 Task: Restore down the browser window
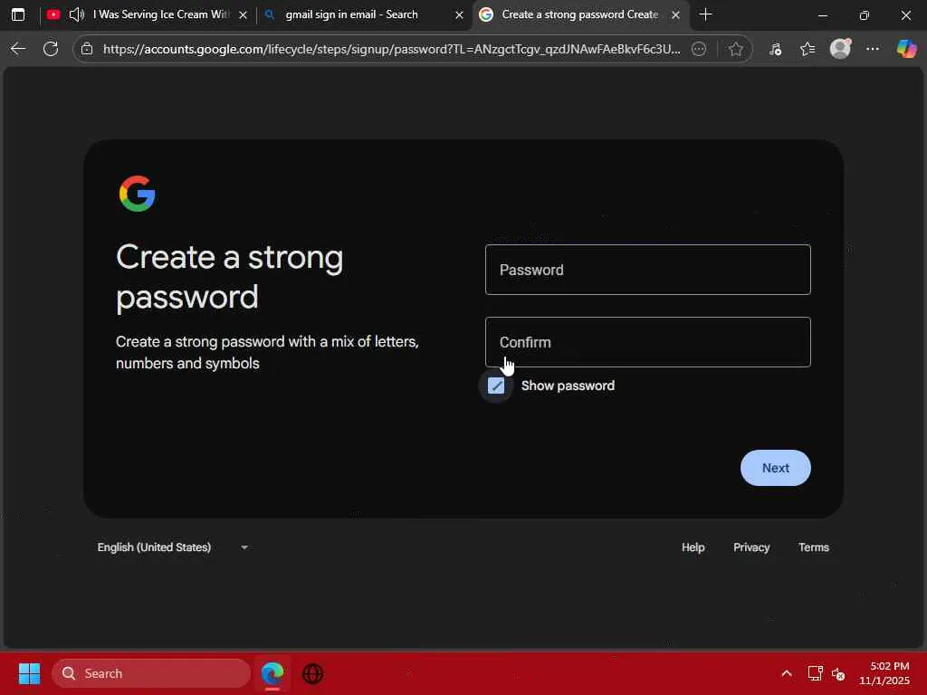click(865, 15)
